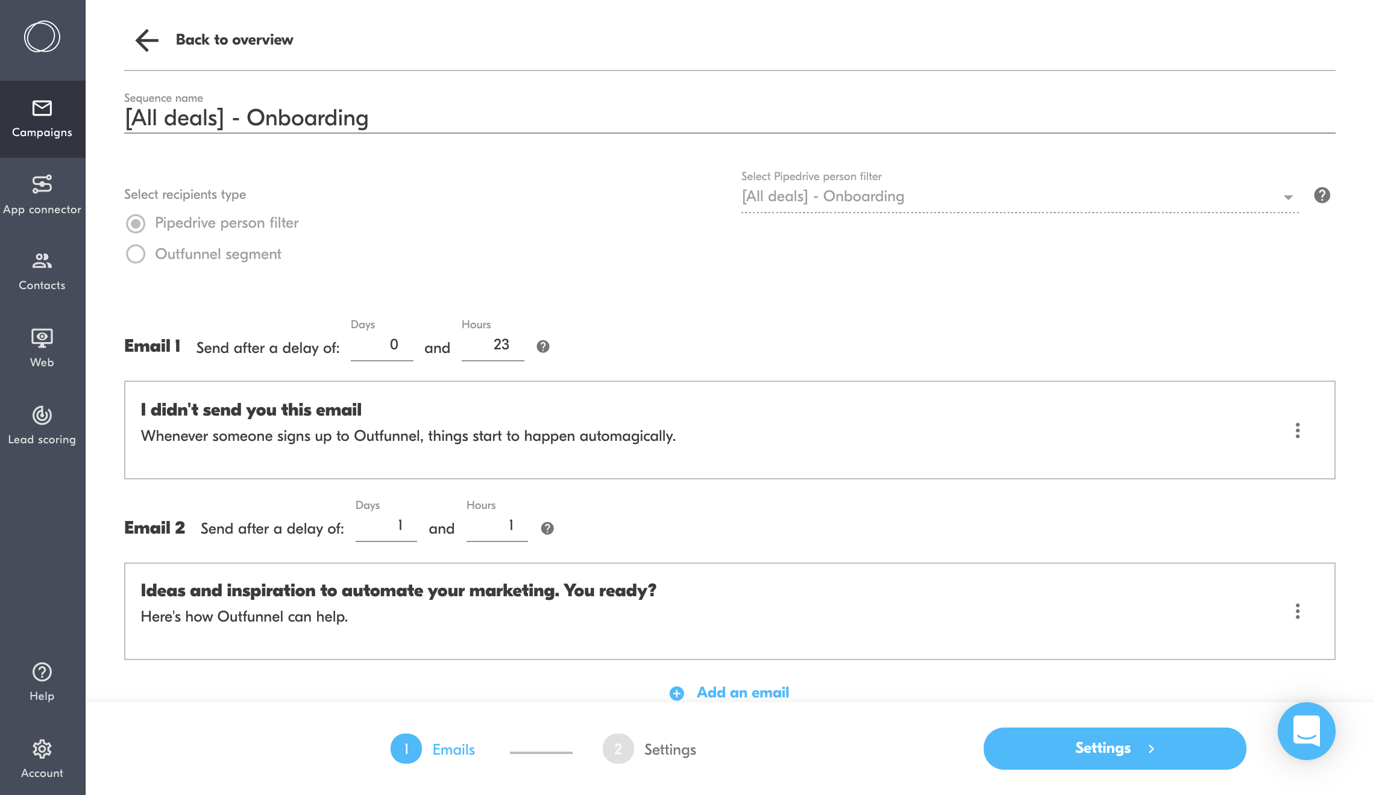
Task: Select Outfunnel segment radio option
Action: (136, 254)
